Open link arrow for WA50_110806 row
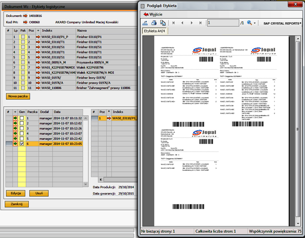The image size is (305, 238). point(38,88)
